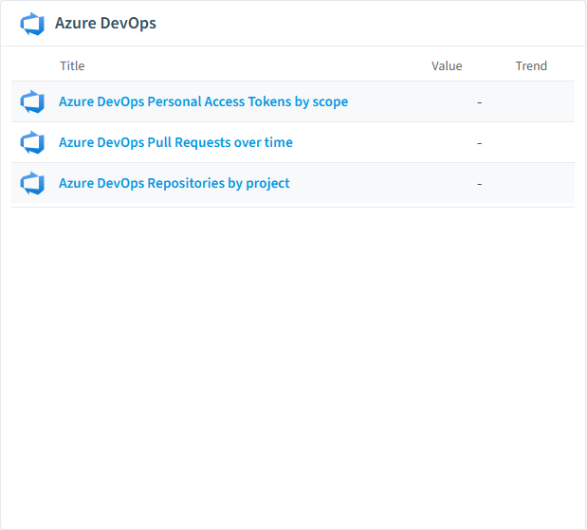Click the Title column header
The width and height of the screenshot is (587, 530).
click(72, 65)
